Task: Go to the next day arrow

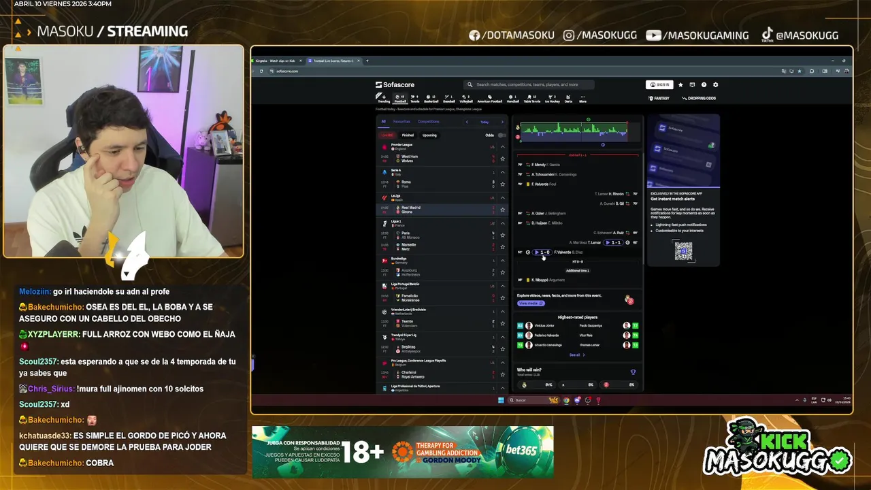Action: pyautogui.click(x=502, y=122)
